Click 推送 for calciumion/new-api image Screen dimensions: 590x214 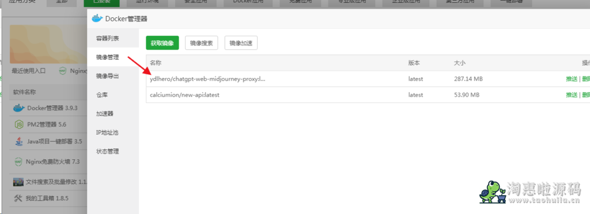click(572, 95)
